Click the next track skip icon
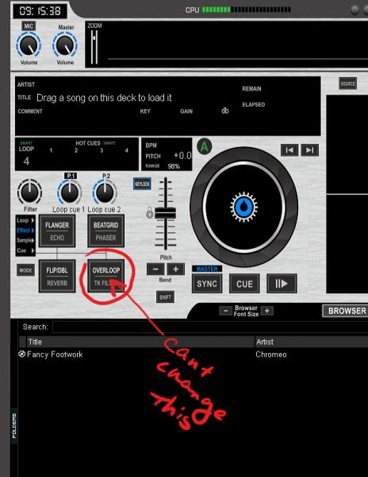Viewport: 368px width, 477px height. click(310, 150)
